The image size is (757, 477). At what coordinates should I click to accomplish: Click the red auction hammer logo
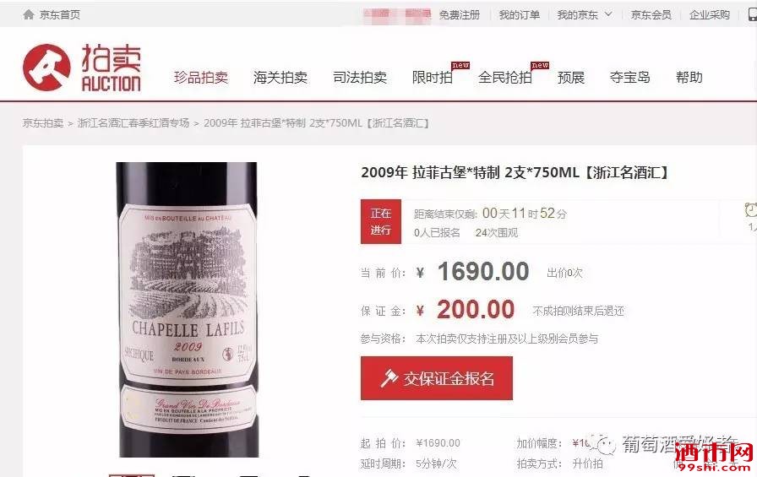click(x=46, y=68)
